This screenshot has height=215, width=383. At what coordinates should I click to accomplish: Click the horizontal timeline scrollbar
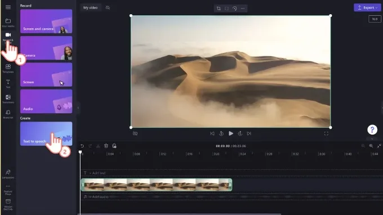180,214
